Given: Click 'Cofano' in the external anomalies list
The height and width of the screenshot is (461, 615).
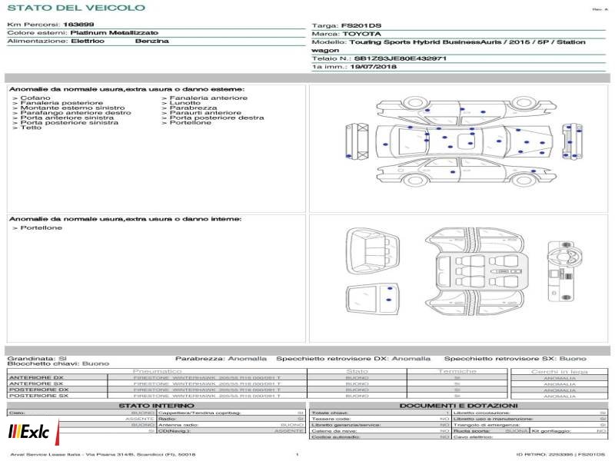Looking at the screenshot, I should pyautogui.click(x=35, y=98).
